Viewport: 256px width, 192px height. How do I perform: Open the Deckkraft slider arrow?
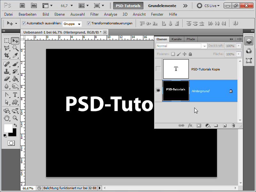coord(239,46)
